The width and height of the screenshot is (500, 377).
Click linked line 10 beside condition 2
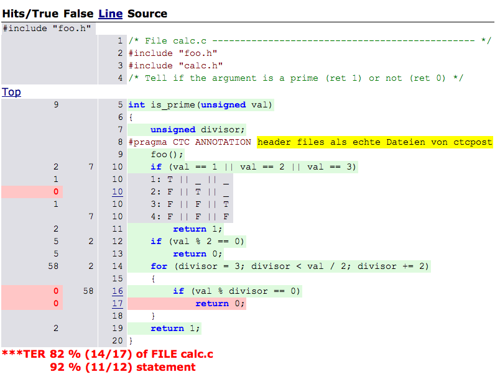click(x=118, y=192)
